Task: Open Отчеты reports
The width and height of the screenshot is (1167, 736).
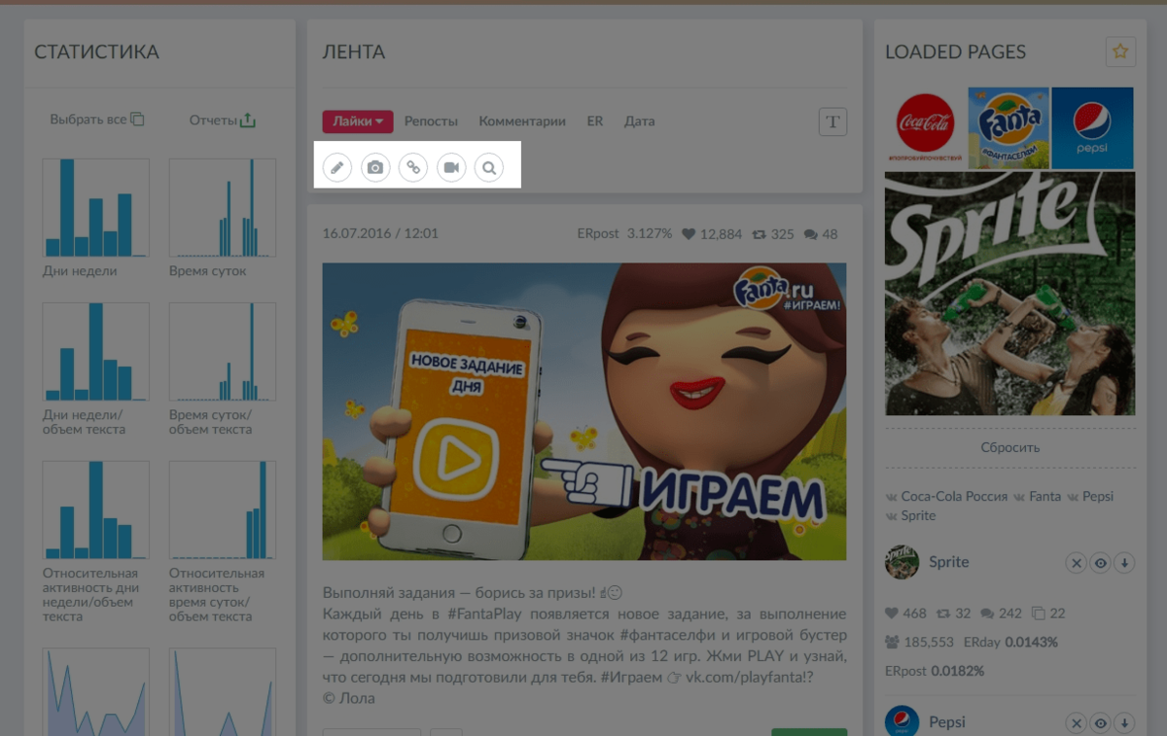Action: pos(213,121)
